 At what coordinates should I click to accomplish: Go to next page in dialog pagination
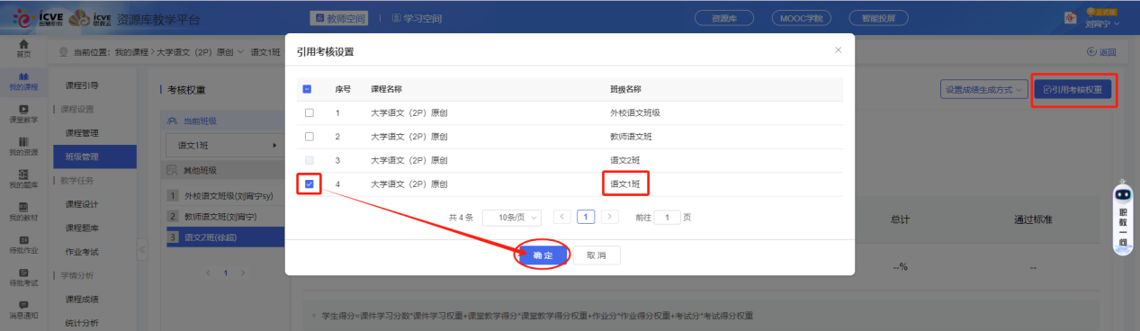(610, 217)
